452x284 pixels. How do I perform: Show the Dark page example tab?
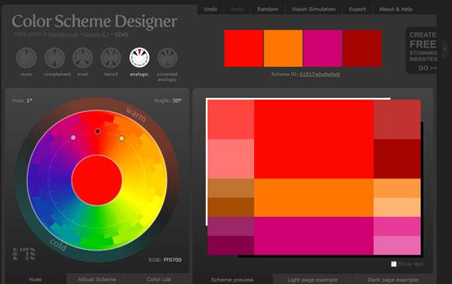tap(393, 279)
